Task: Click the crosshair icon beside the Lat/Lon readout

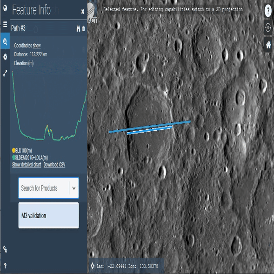Action: 92,266
